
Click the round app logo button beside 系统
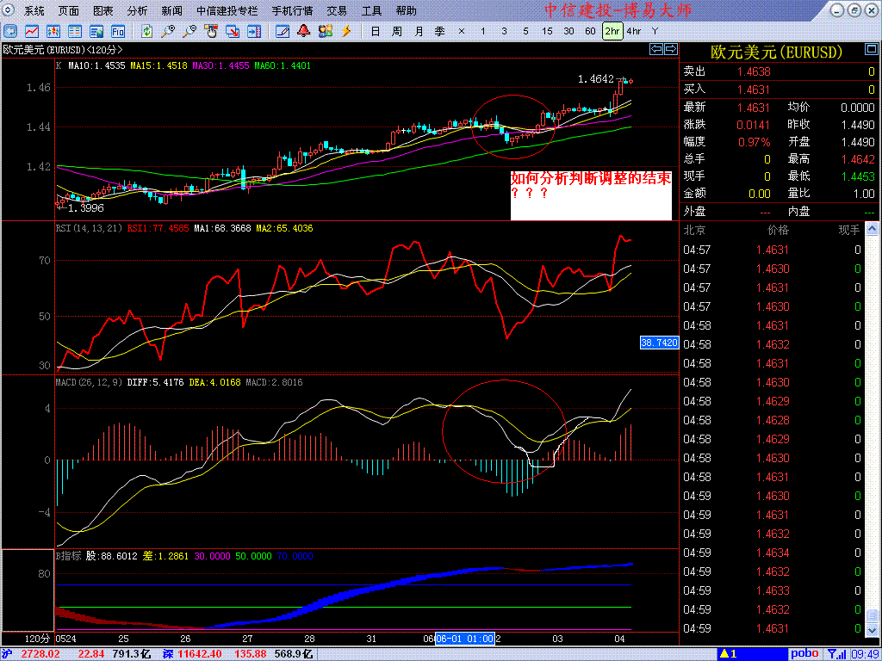(10, 10)
